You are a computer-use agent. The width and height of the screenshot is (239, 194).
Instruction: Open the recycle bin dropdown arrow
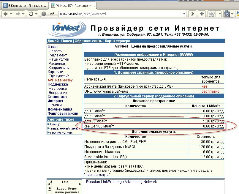coord(232,14)
